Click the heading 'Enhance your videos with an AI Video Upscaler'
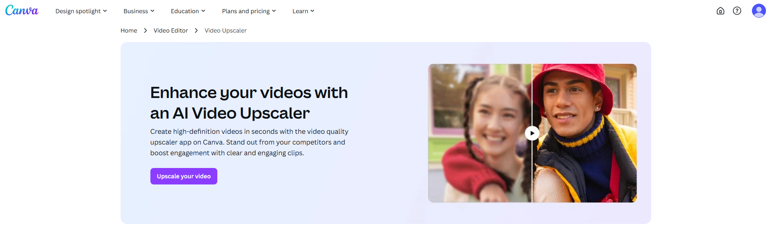773x245 pixels. click(x=249, y=103)
